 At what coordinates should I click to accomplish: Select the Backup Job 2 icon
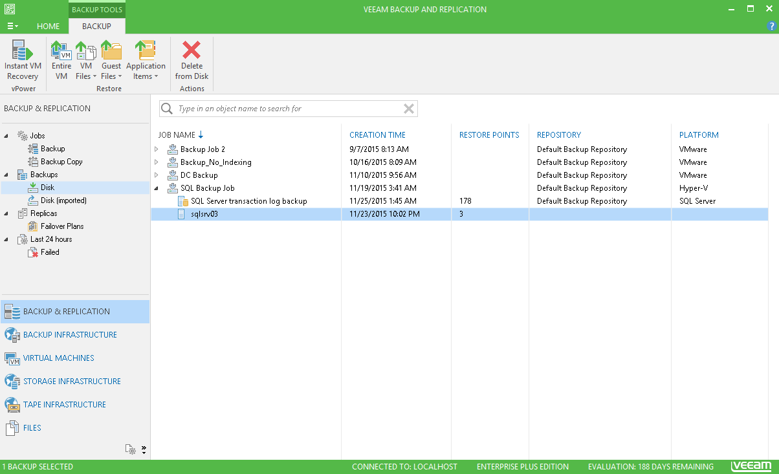pyautogui.click(x=173, y=149)
